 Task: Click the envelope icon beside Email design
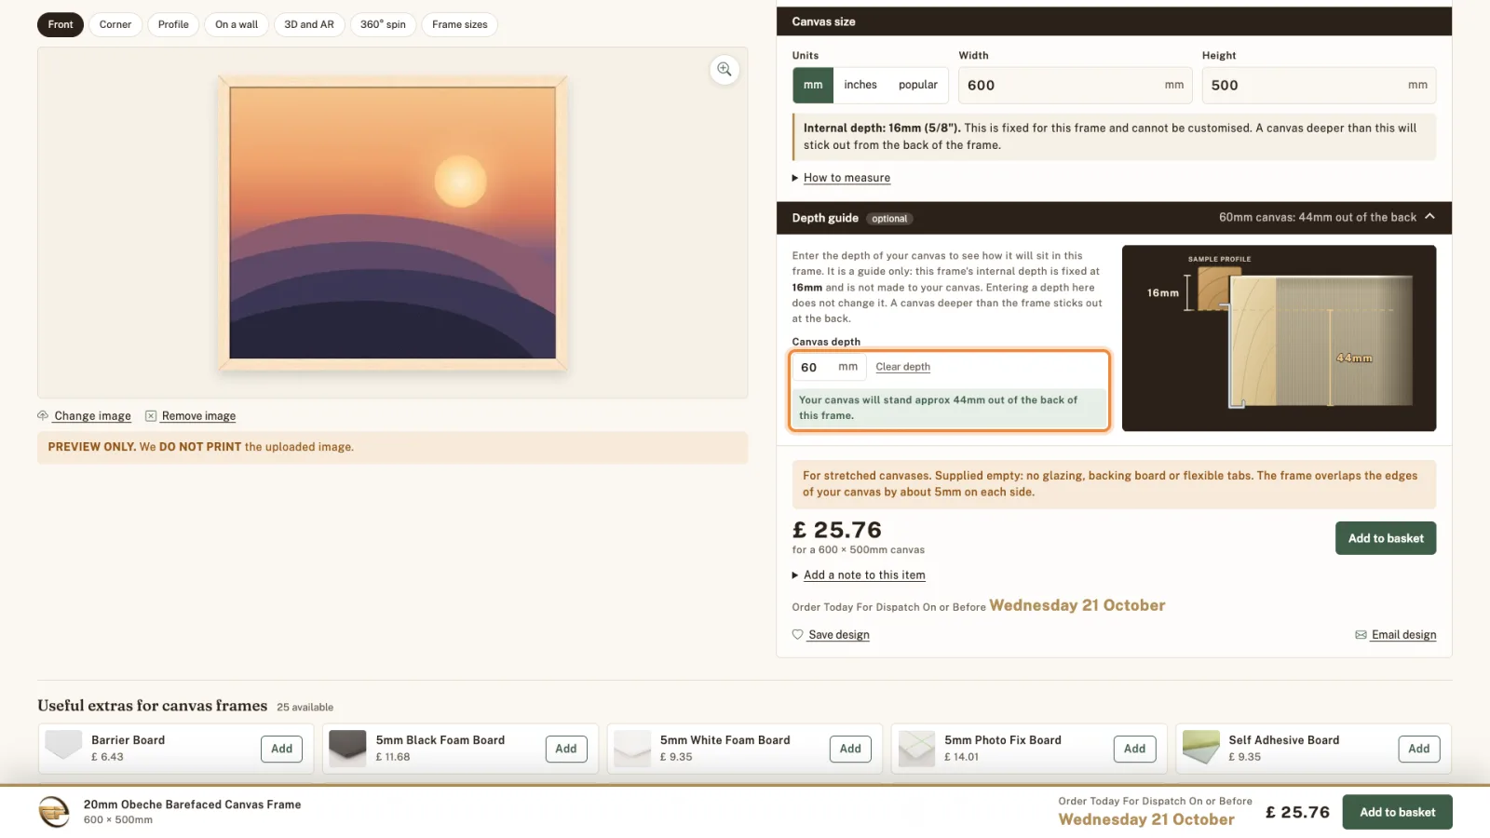tap(1361, 635)
